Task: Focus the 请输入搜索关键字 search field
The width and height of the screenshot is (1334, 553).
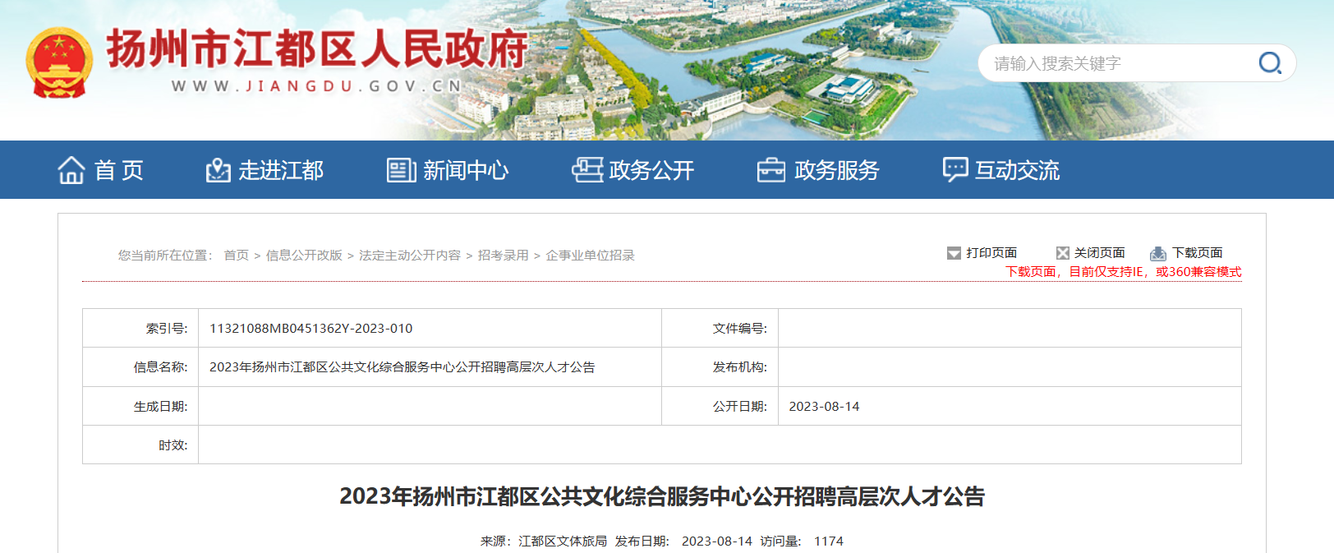Action: (1117, 63)
